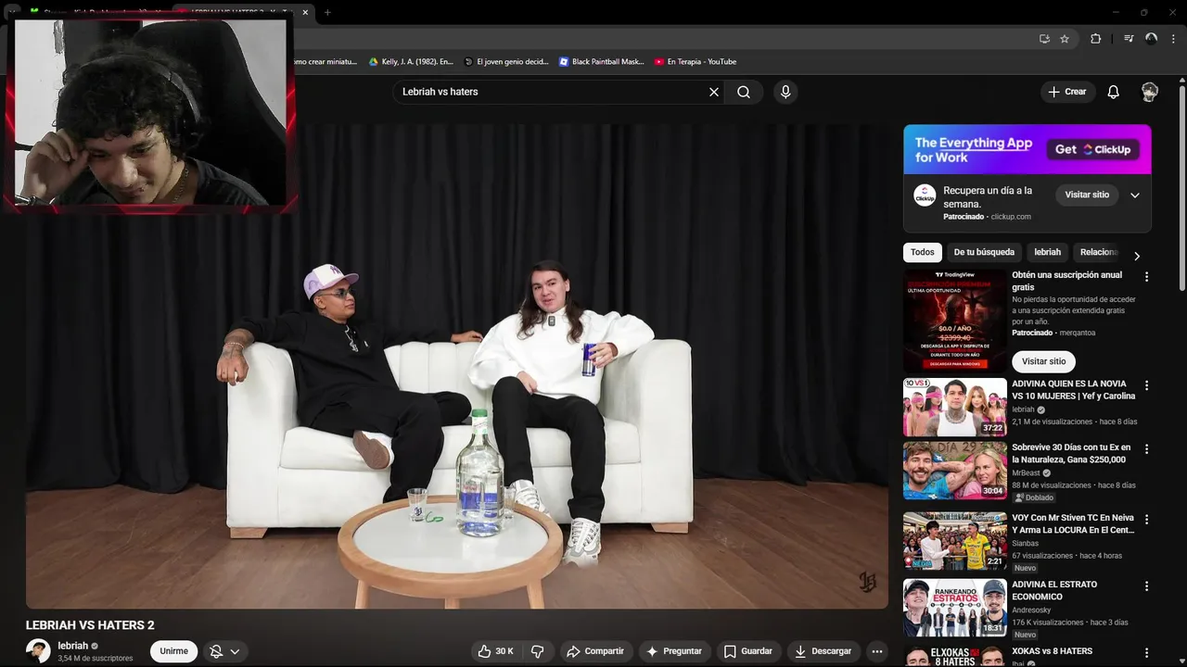The width and height of the screenshot is (1187, 667).
Task: Open Chrome three-dot menu
Action: pos(1172,39)
